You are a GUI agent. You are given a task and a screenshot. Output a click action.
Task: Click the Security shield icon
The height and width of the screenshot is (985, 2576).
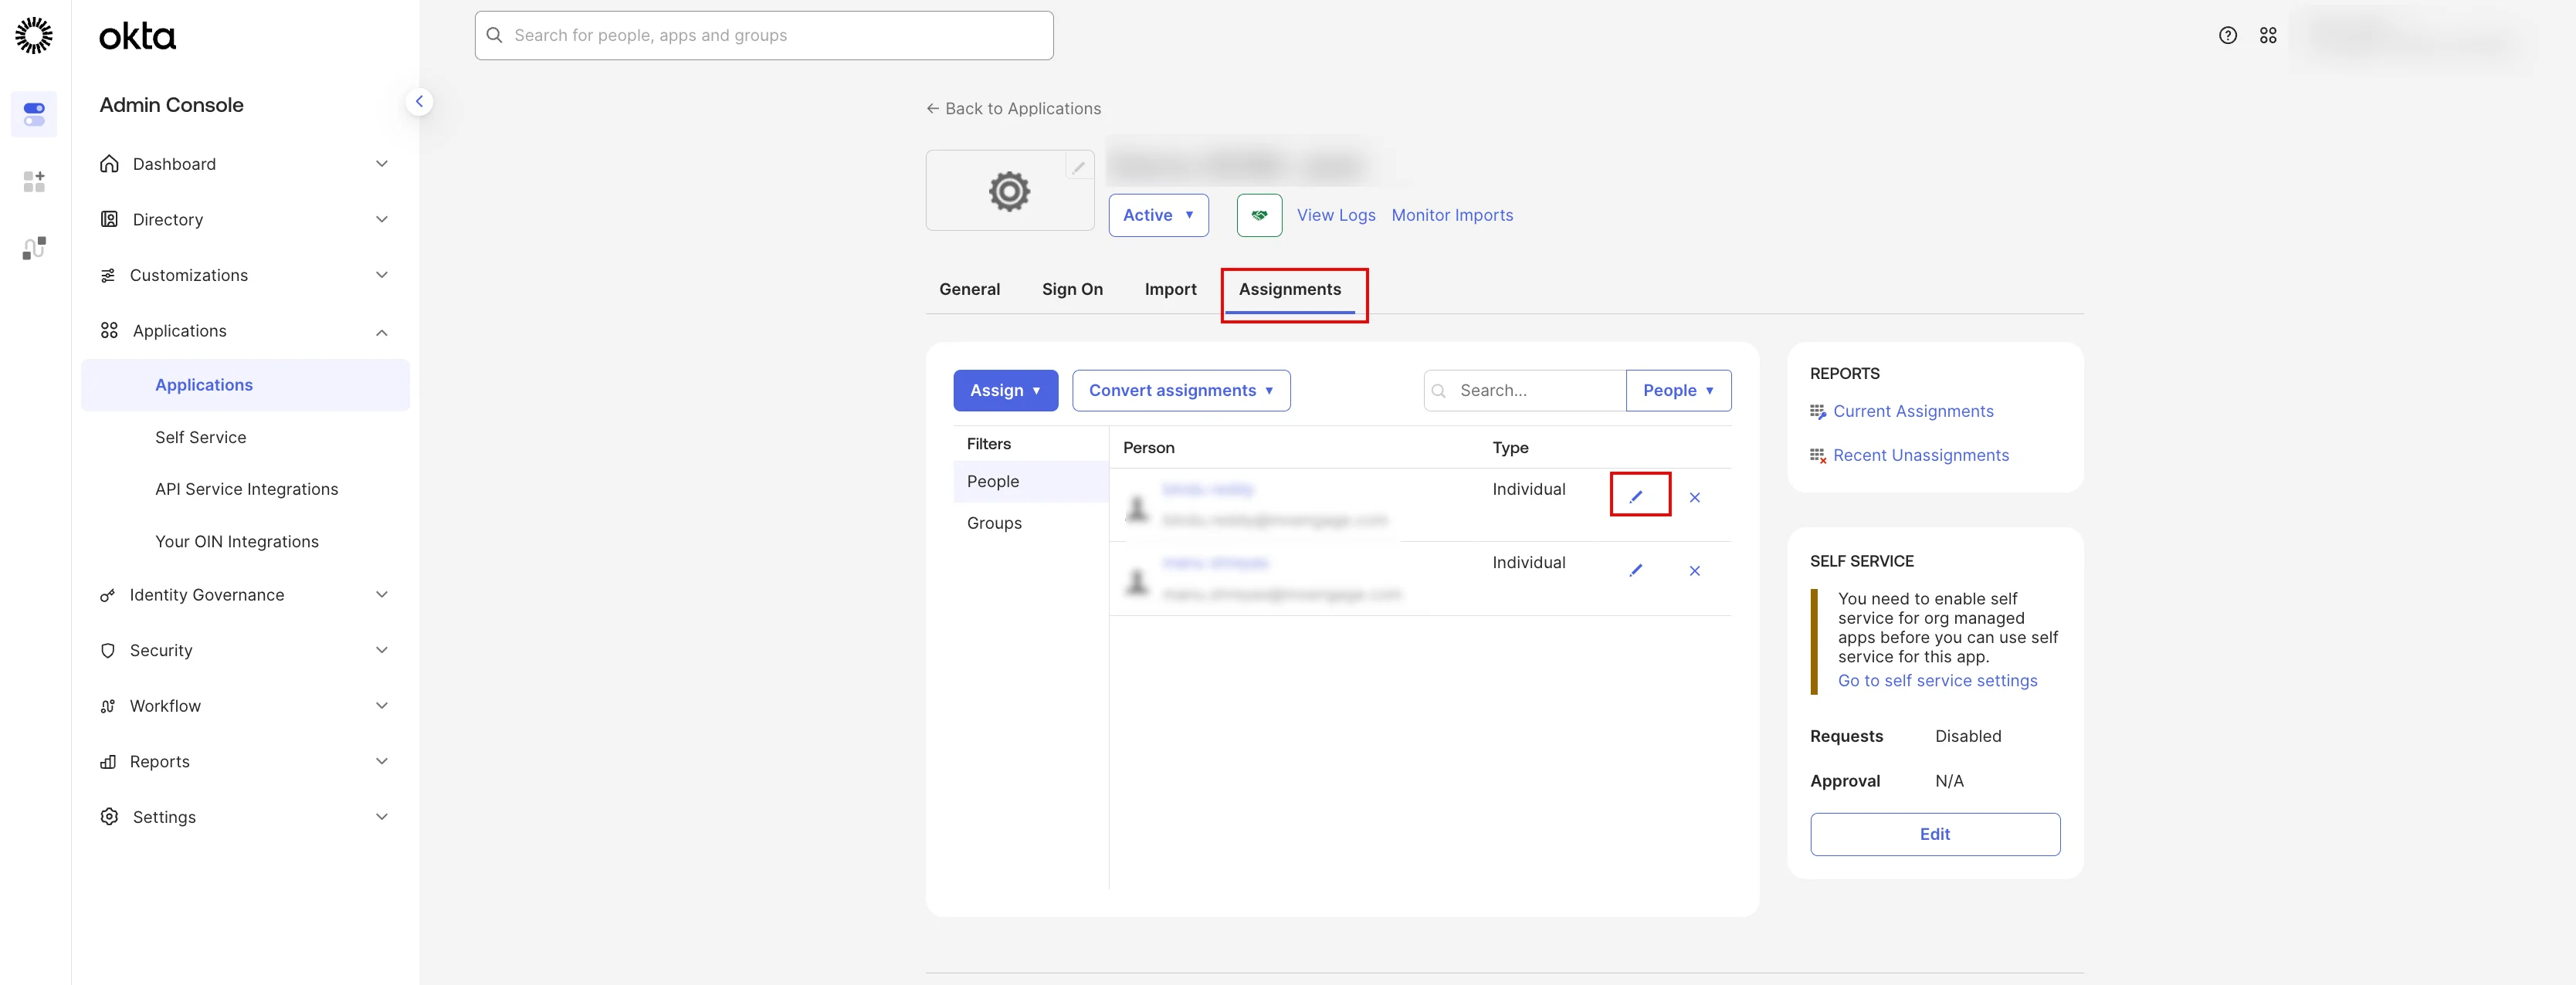point(108,650)
